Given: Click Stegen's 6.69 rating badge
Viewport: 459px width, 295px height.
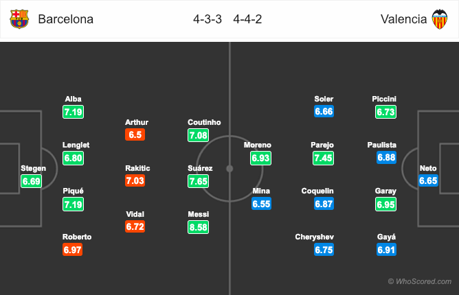Looking at the screenshot, I should pos(32,181).
